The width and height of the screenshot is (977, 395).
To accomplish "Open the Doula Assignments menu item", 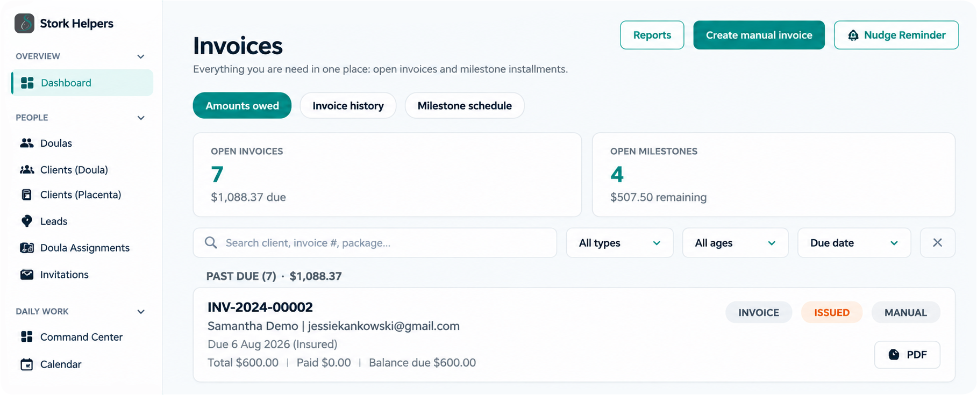I will pyautogui.click(x=82, y=248).
